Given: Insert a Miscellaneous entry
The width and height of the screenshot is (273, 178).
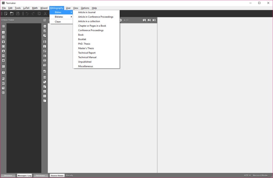Looking at the screenshot, I should (96, 67).
